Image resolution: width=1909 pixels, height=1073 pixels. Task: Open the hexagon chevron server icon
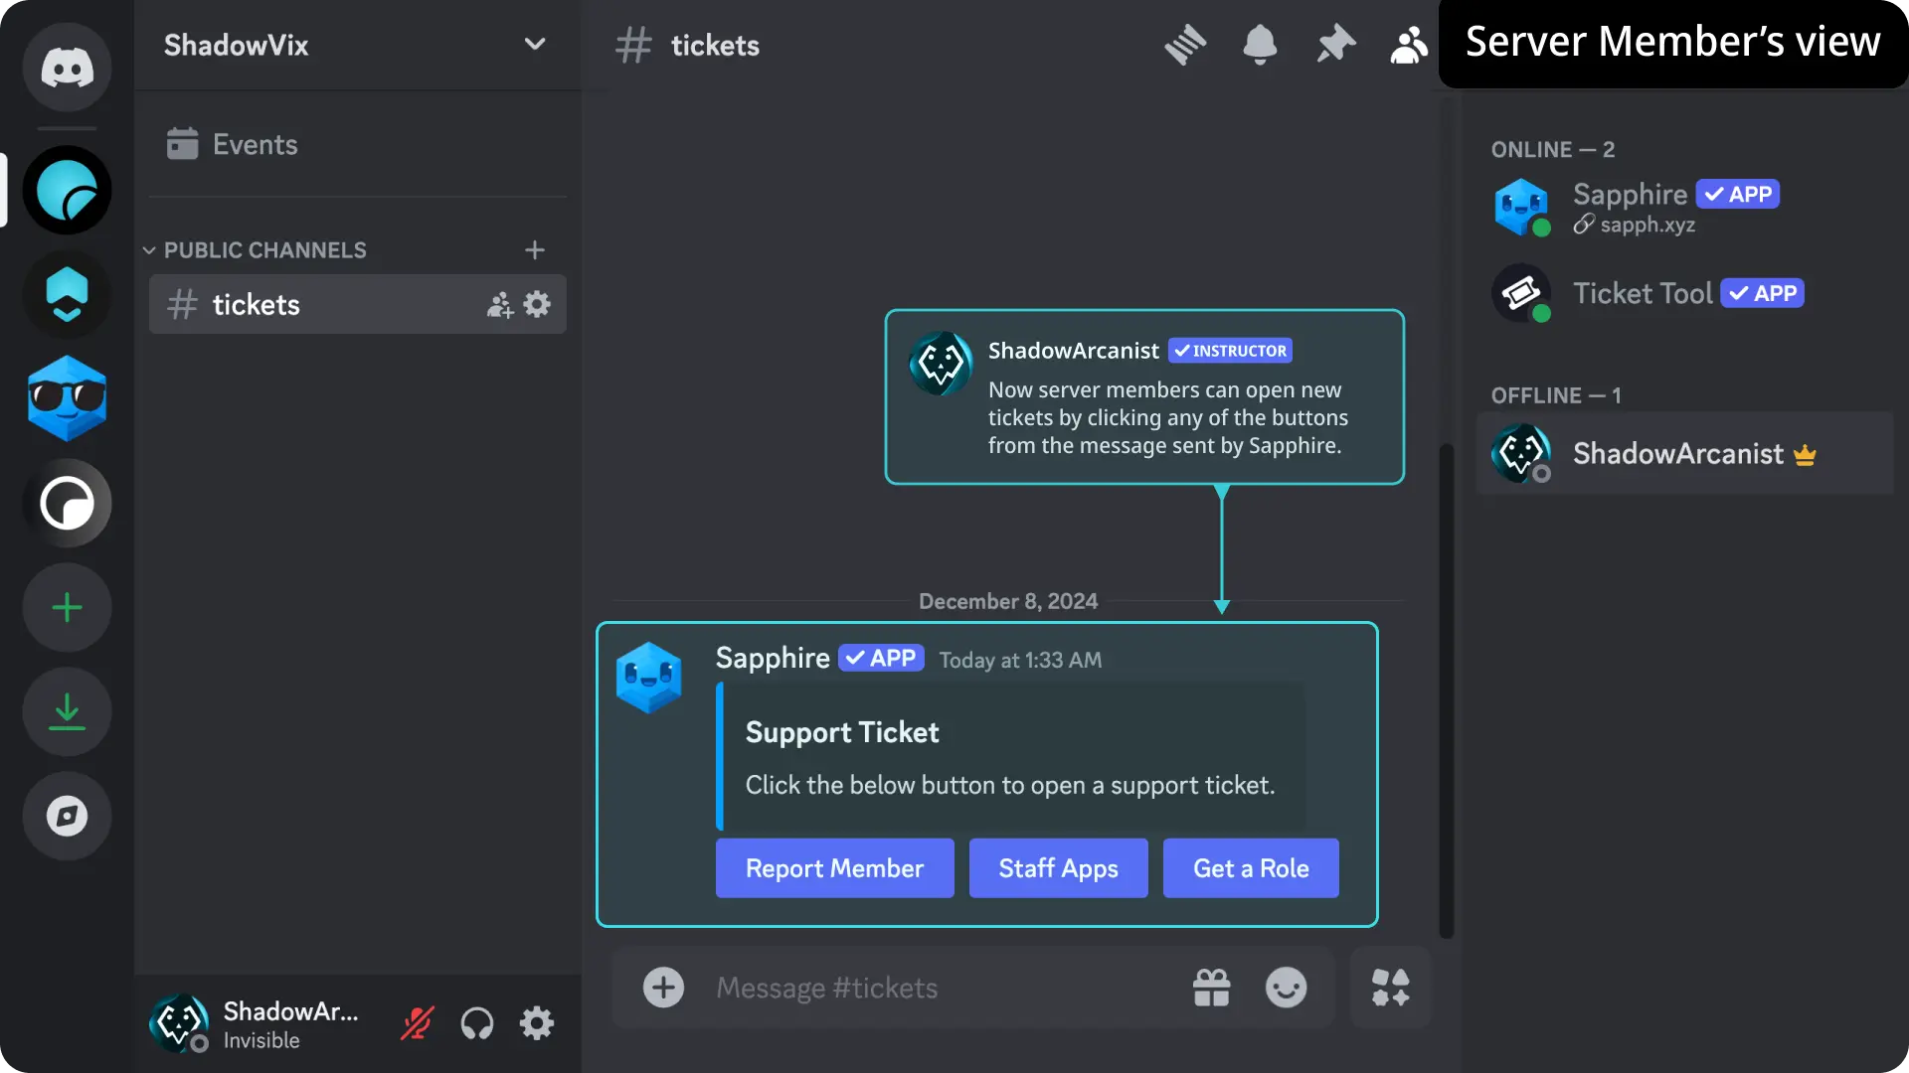(67, 294)
